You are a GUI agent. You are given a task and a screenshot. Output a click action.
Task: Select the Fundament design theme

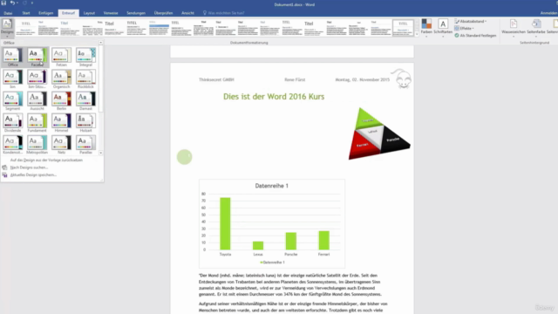tap(37, 123)
